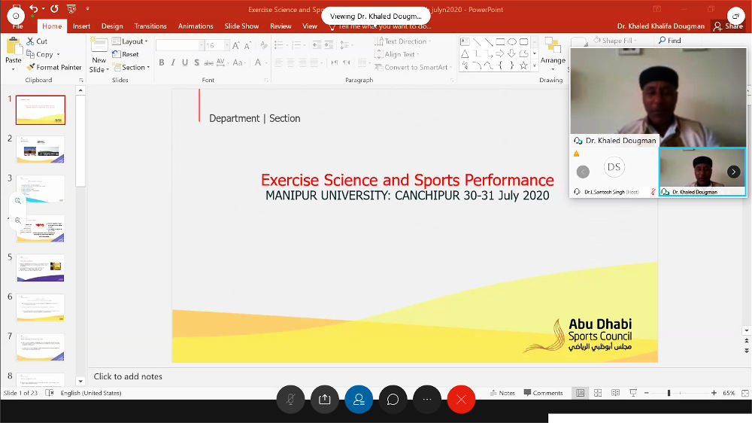
Task: Click the share content button
Action: tap(325, 399)
